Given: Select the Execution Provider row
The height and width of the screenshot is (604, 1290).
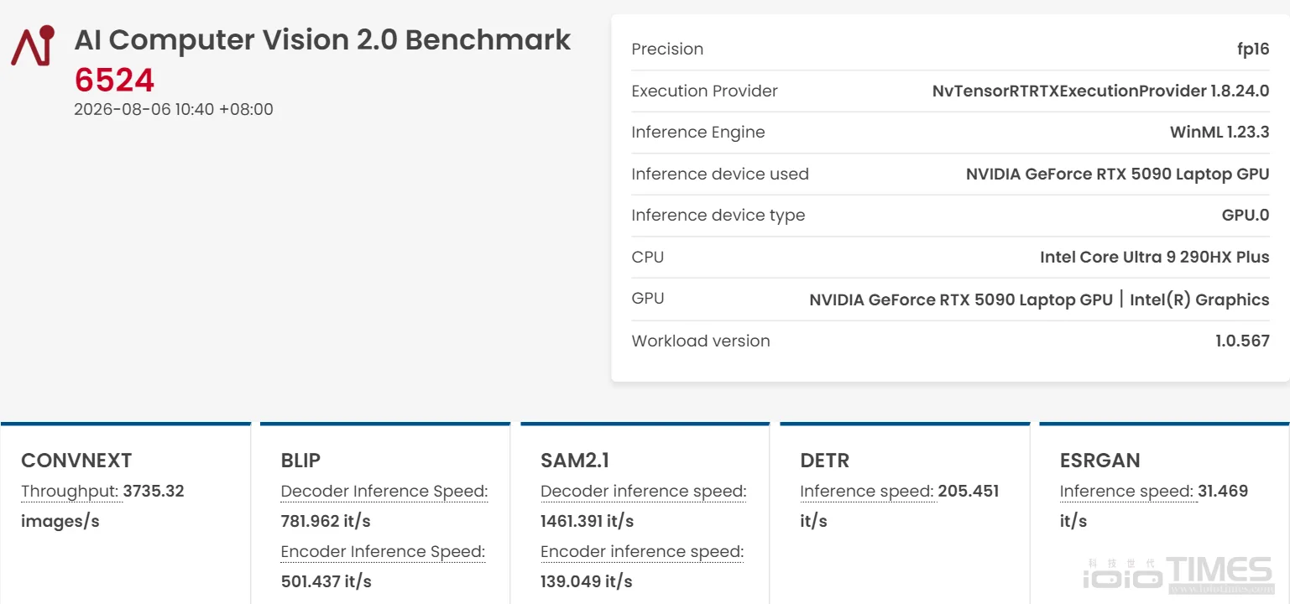Looking at the screenshot, I should 950,91.
